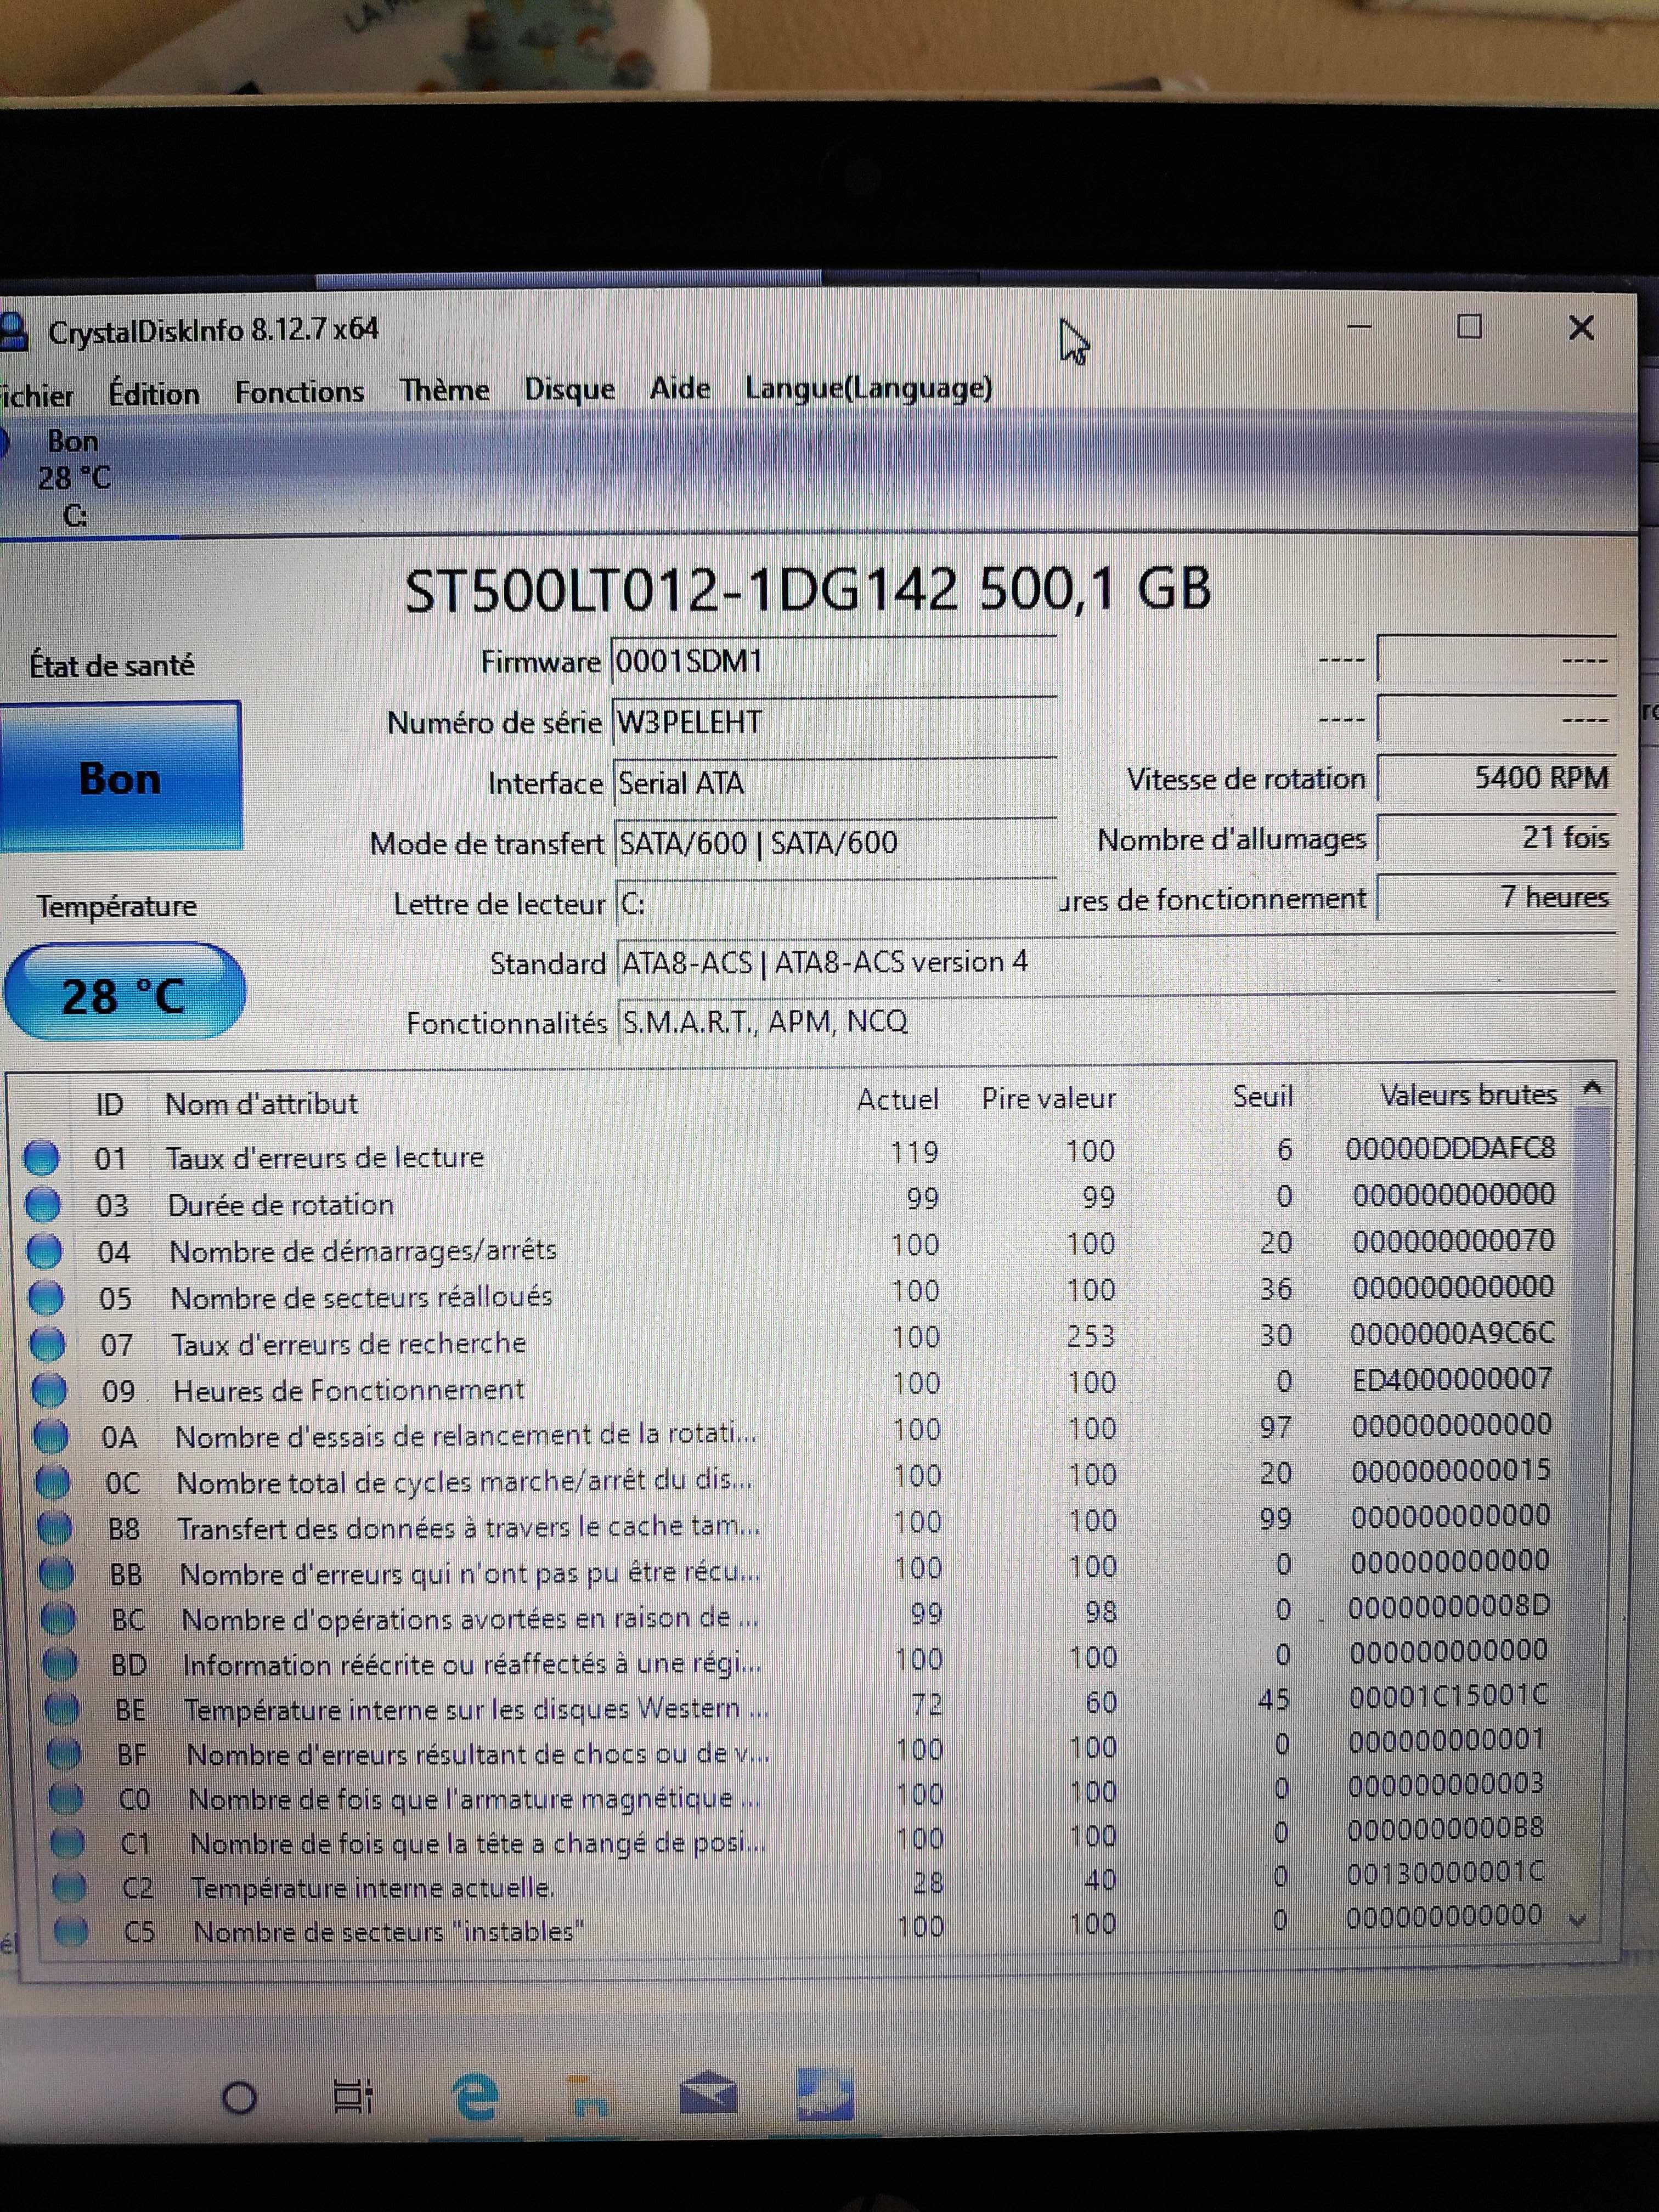Click the blue status circle for attribute 01
Screen dimensions: 1659x2212
click(42, 1158)
